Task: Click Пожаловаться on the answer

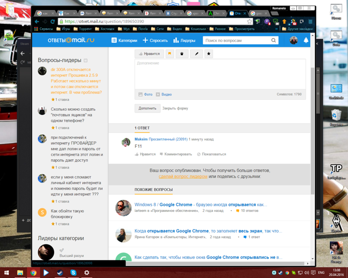Action: coord(211,154)
